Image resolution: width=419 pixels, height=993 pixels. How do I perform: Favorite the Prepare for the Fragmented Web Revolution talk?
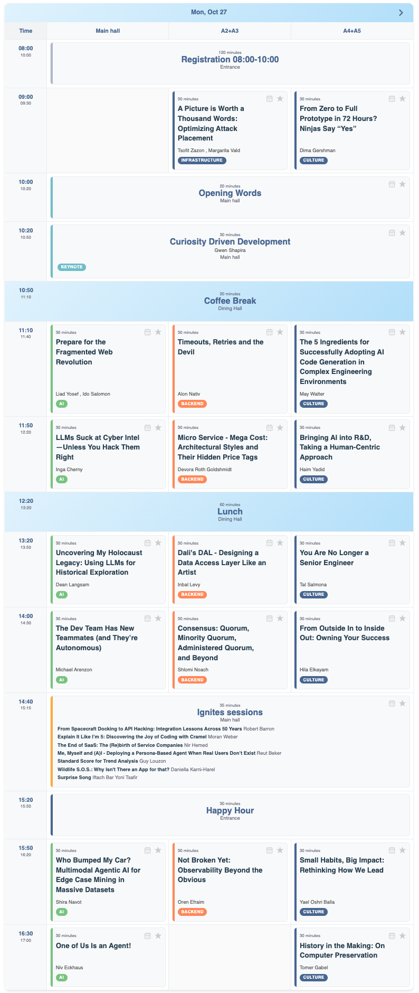pos(158,332)
